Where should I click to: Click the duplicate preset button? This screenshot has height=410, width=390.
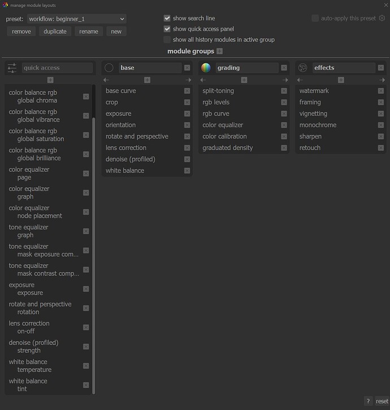point(55,31)
